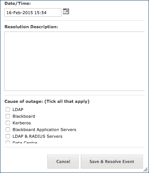The width and height of the screenshot is (149, 173).
Task: Click the 'Resolution Description:' heading label
Action: [31, 27]
